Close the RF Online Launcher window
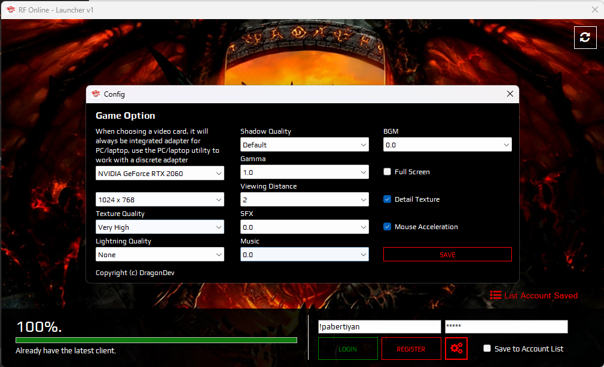Image resolution: width=604 pixels, height=367 pixels. click(595, 10)
